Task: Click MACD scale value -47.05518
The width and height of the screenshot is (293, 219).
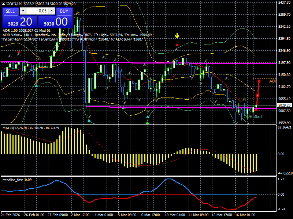Action: (285, 173)
